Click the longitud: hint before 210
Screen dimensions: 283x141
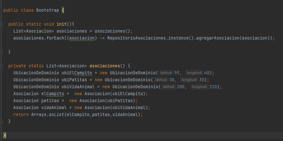pyautogui.click(x=199, y=87)
